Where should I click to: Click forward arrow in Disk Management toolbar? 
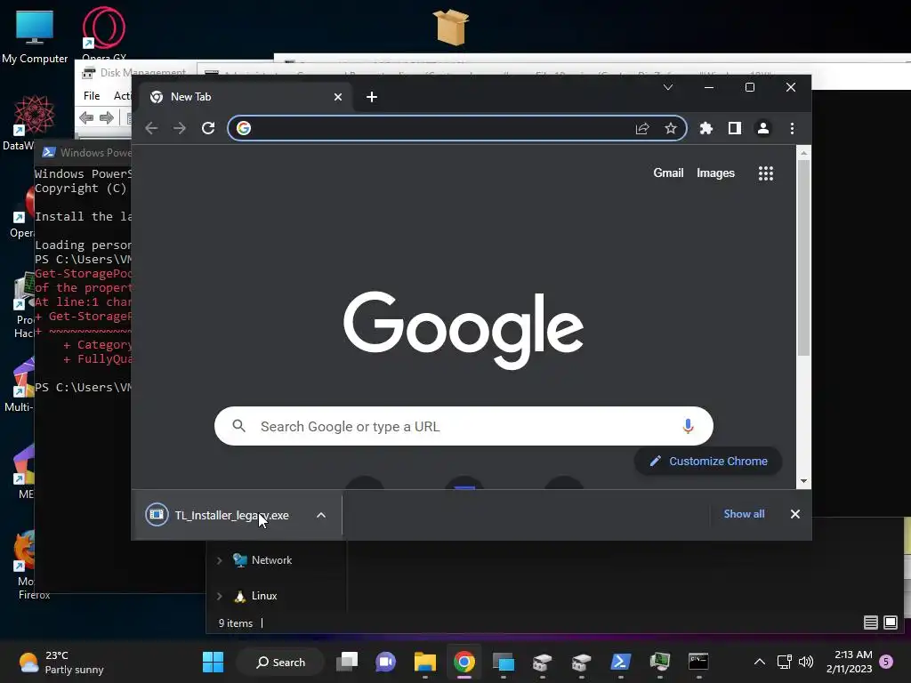(107, 118)
